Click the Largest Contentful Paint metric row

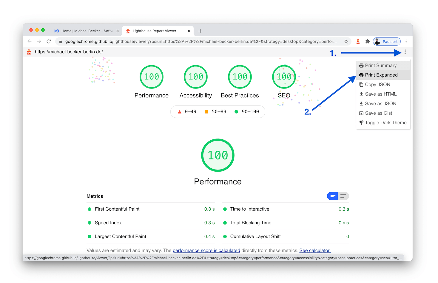click(x=151, y=237)
